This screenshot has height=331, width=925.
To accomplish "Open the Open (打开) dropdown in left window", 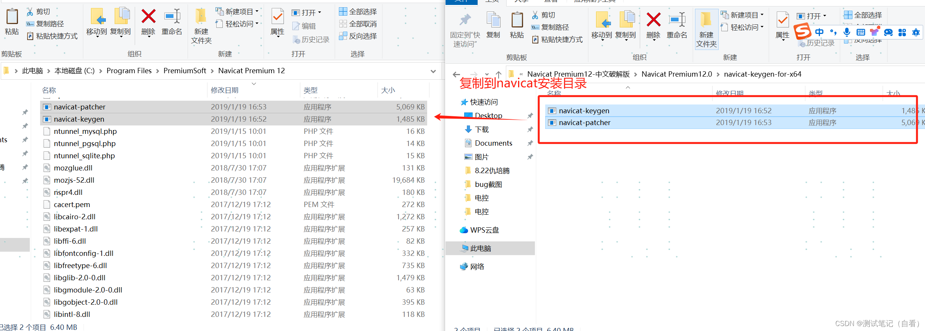I will [x=306, y=13].
